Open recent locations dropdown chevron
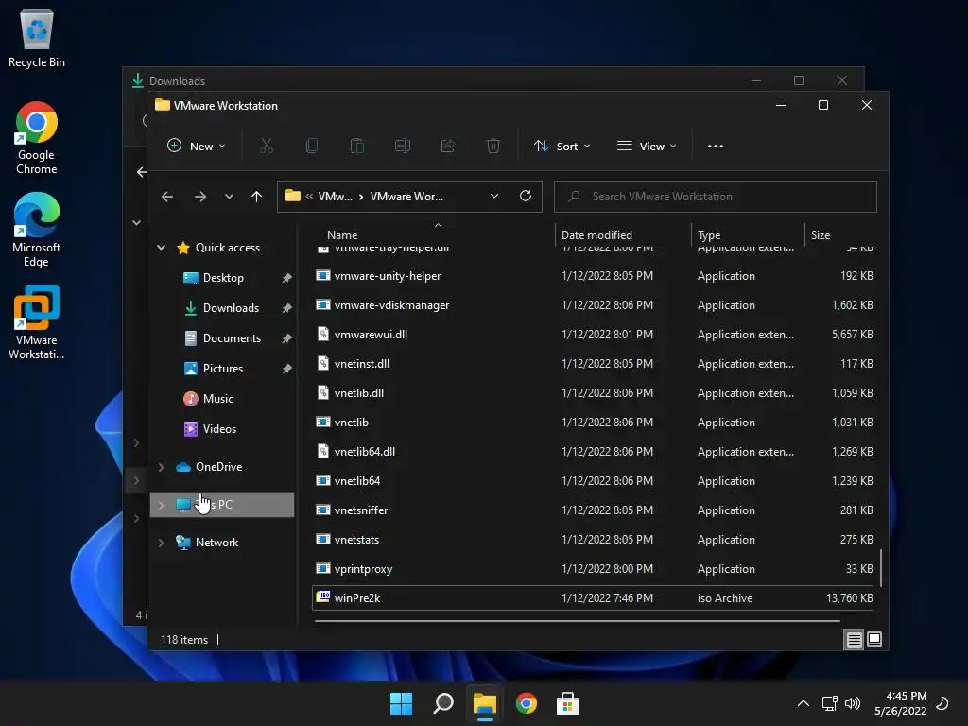Screen dimensions: 968x726 point(229,197)
